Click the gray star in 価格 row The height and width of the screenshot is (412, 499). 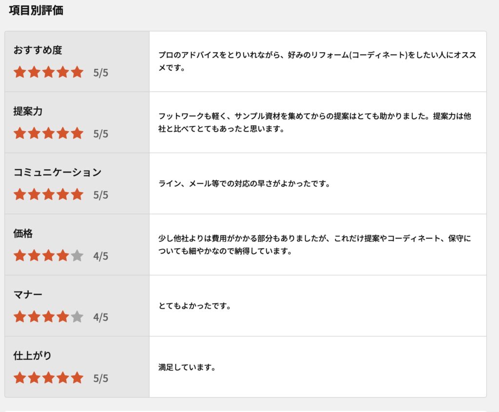coord(77,256)
